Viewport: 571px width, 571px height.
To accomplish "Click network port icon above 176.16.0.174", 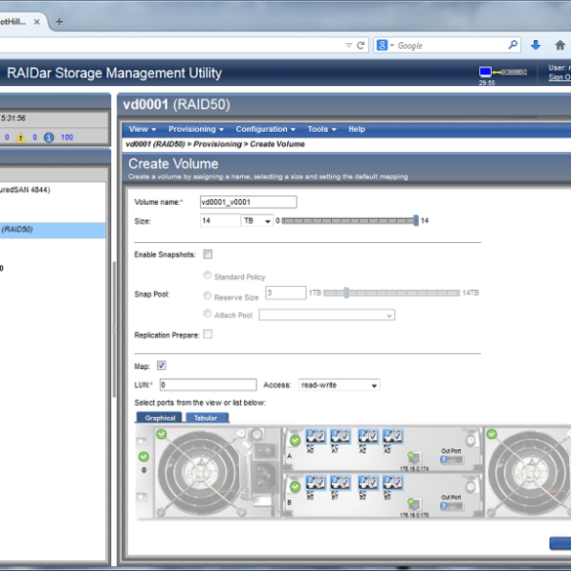I will tap(414, 457).
